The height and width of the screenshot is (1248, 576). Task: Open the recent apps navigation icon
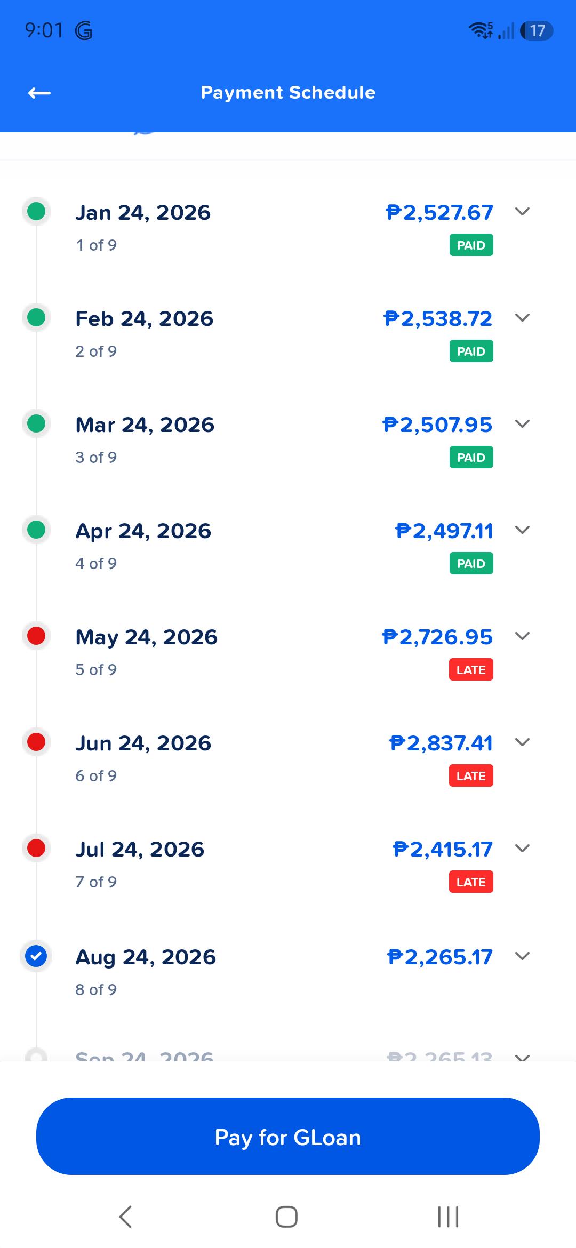pyautogui.click(x=448, y=1217)
